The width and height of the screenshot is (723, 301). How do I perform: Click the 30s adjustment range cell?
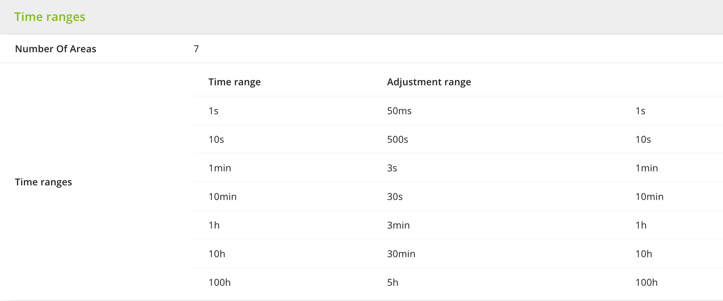point(395,197)
